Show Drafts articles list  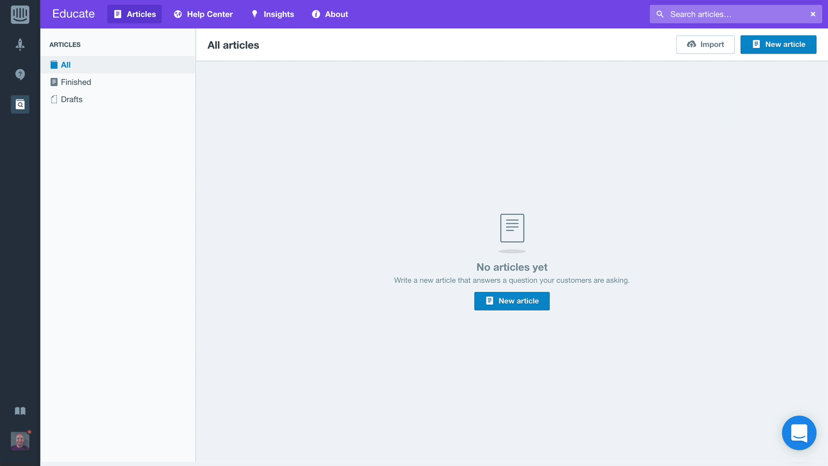coord(71,99)
